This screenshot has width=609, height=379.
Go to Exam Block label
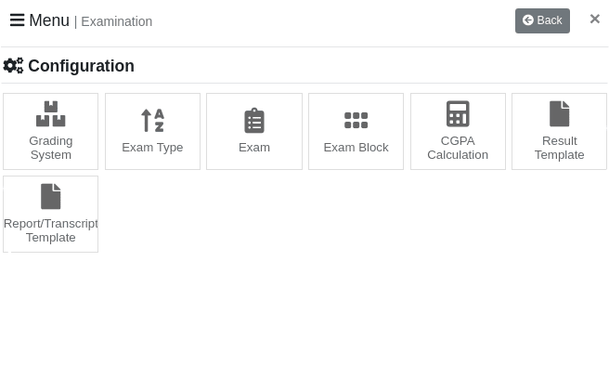(356, 147)
